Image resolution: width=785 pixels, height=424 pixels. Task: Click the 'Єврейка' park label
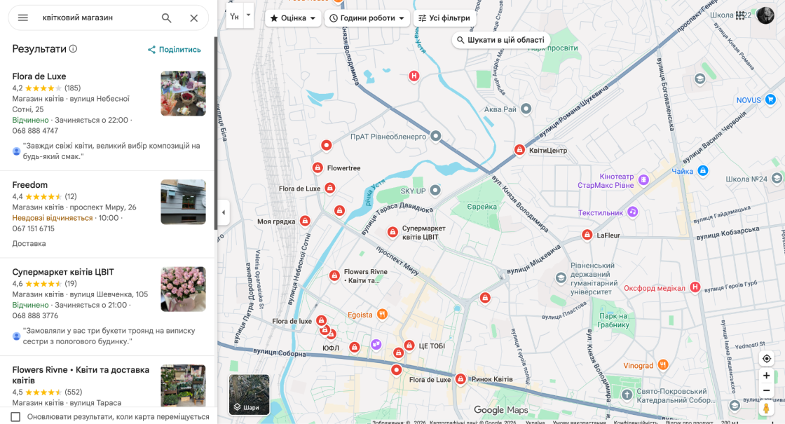pyautogui.click(x=482, y=207)
